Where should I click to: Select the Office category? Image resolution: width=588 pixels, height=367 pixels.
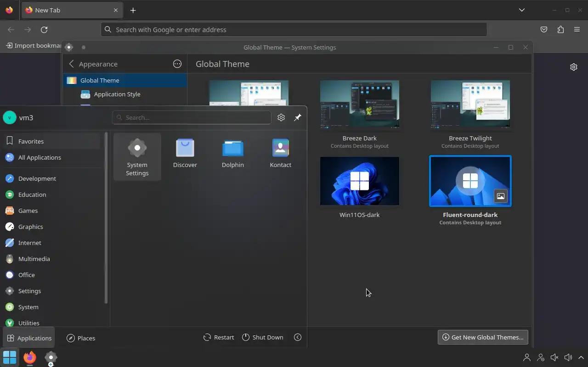(51, 275)
